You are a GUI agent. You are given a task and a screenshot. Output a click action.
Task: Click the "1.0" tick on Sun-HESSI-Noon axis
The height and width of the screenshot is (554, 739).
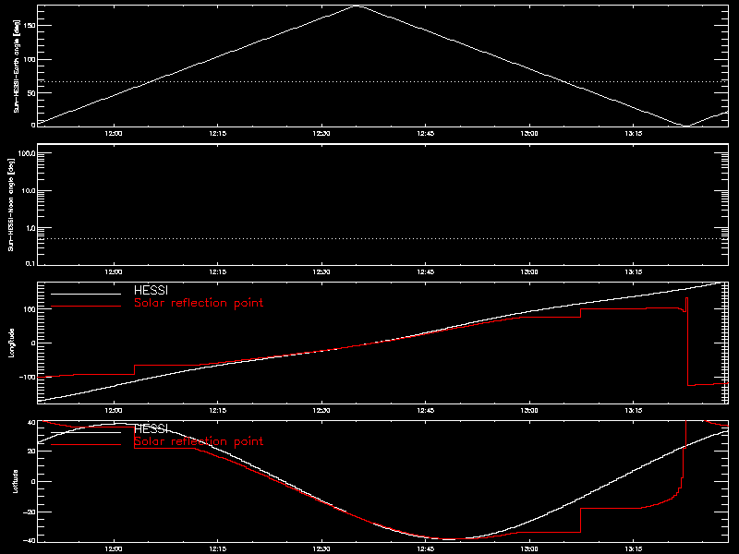(30, 228)
